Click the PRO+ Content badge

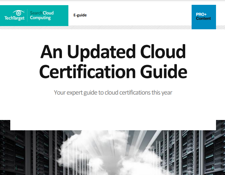click(203, 17)
